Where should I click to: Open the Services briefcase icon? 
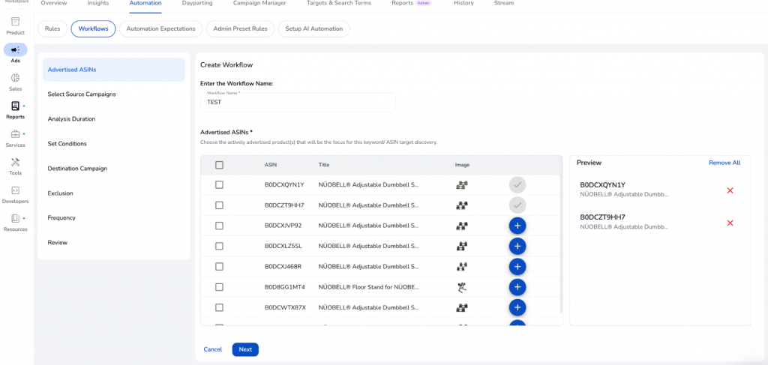(16, 134)
